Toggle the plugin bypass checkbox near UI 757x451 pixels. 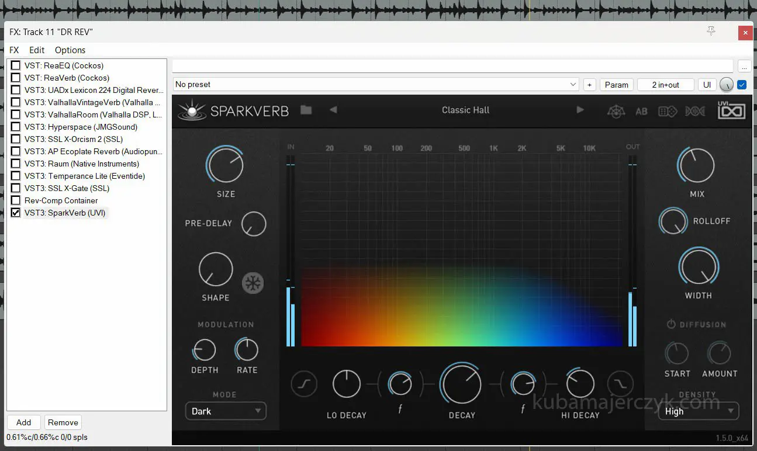point(742,85)
